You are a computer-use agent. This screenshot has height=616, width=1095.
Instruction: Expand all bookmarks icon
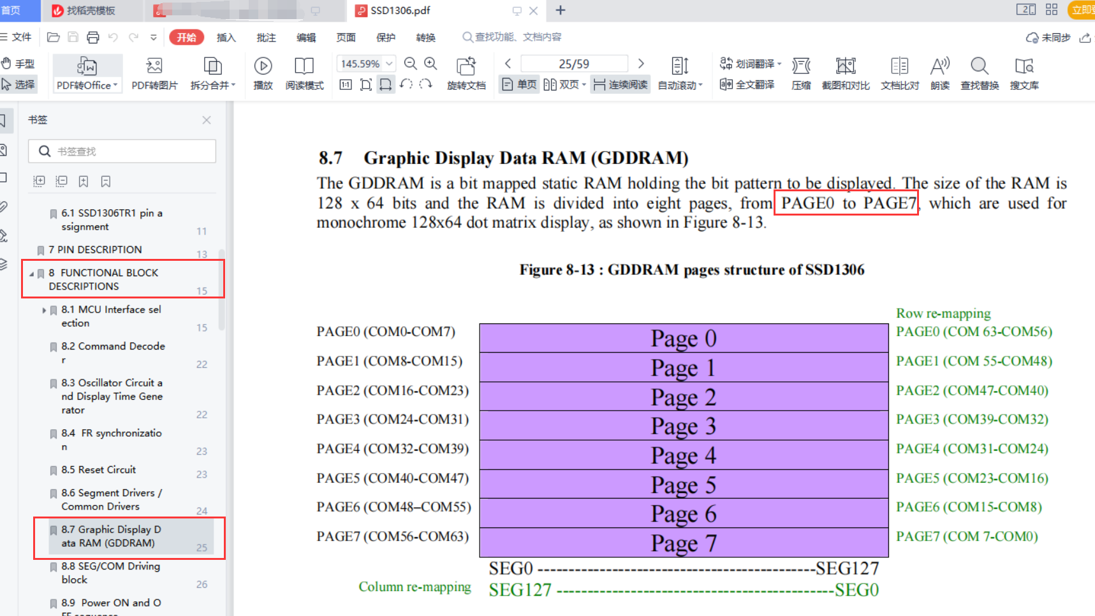[39, 181]
